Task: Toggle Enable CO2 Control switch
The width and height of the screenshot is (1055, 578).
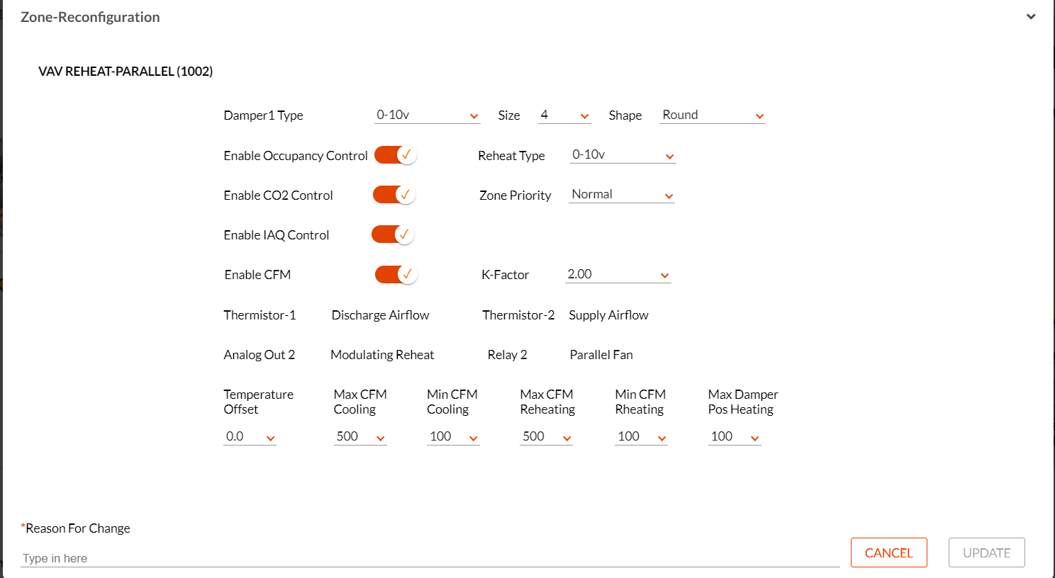Action: [394, 194]
